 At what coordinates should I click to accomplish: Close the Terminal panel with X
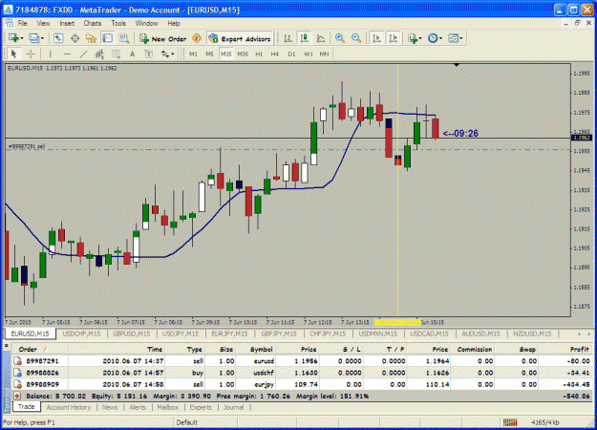[x=7, y=346]
